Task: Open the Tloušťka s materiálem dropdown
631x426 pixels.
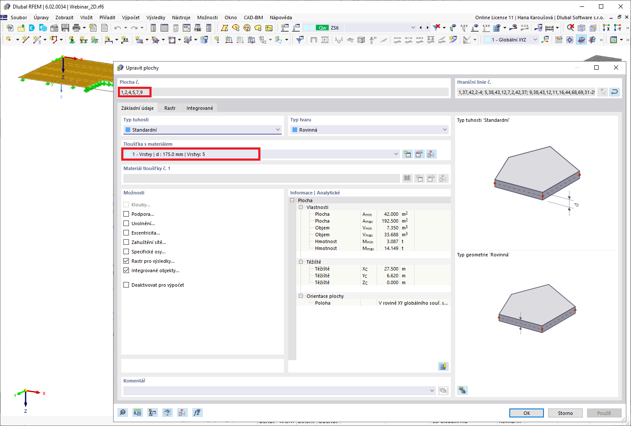Action: pos(261,154)
